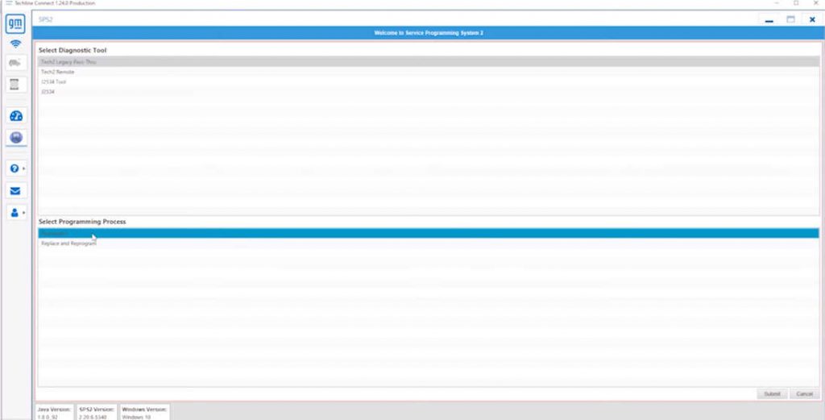Select Tech2 Legacy Pass-Thru tool
The height and width of the screenshot is (420, 825).
[x=429, y=61]
